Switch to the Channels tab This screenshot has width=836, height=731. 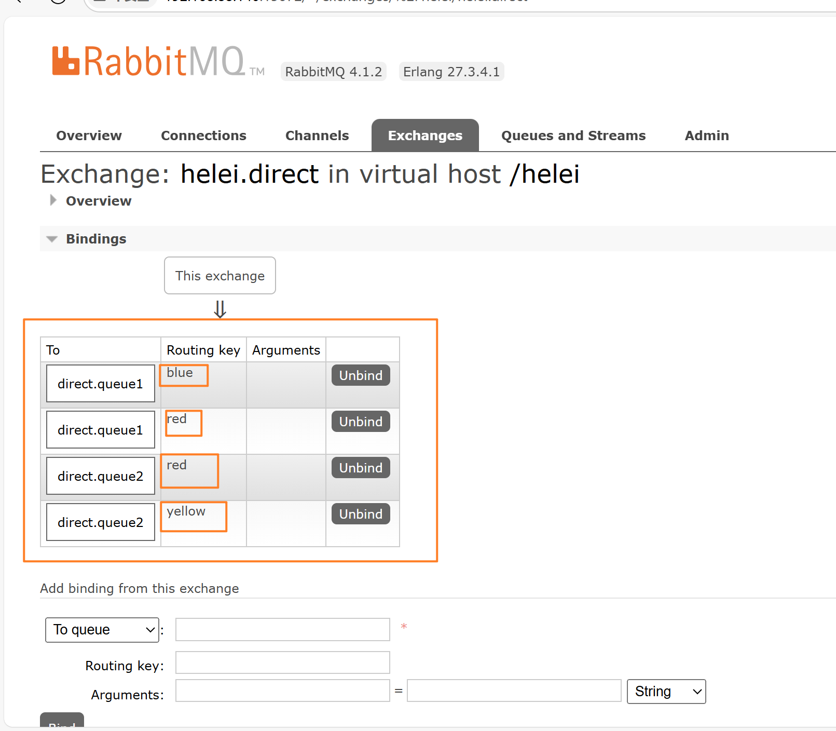click(x=317, y=136)
